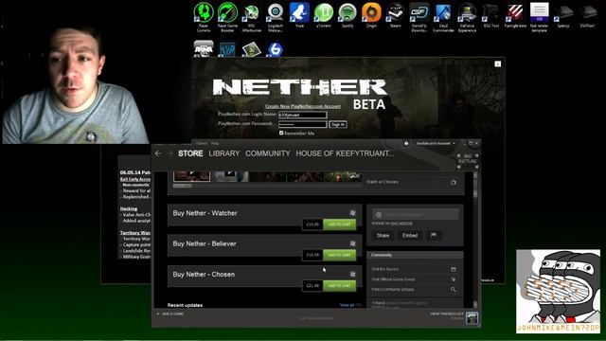Add Nether - Believer to cart
Image resolution: width=606 pixels, height=341 pixels.
(x=339, y=255)
